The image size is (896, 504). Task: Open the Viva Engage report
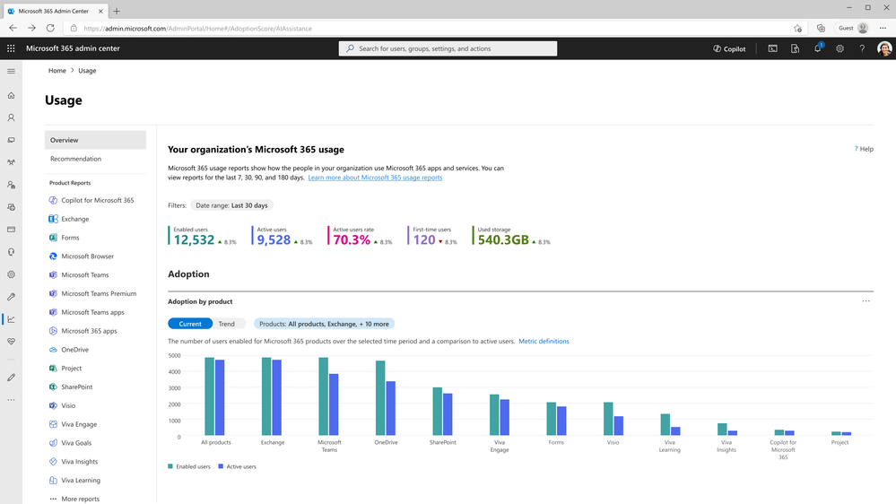pyautogui.click(x=74, y=424)
